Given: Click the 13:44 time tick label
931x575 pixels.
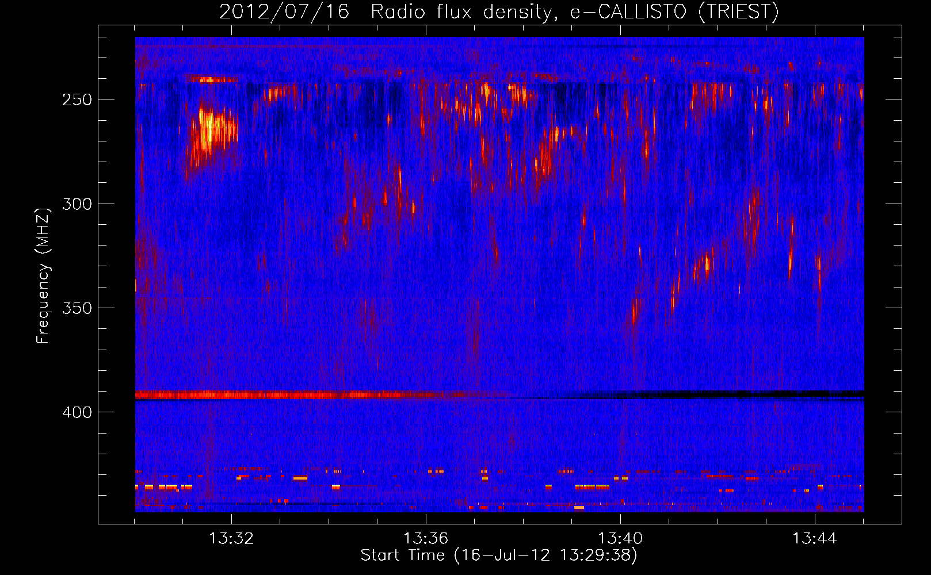Looking at the screenshot, I should (x=815, y=538).
